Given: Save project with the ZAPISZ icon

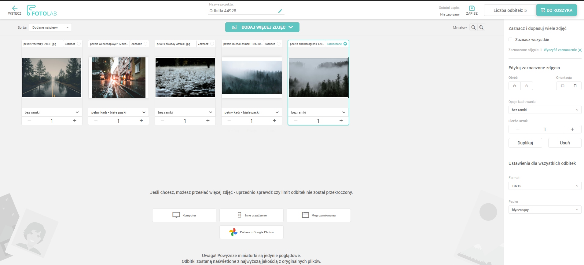Looking at the screenshot, I should tap(472, 10).
